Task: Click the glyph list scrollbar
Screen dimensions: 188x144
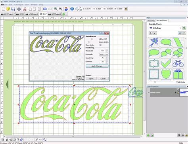Action: [186, 58]
